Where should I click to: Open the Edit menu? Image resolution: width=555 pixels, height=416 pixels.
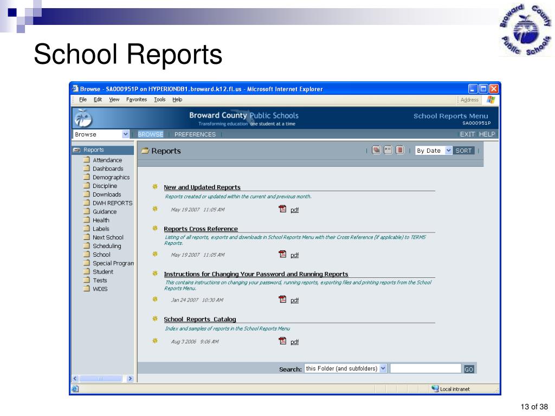point(98,100)
